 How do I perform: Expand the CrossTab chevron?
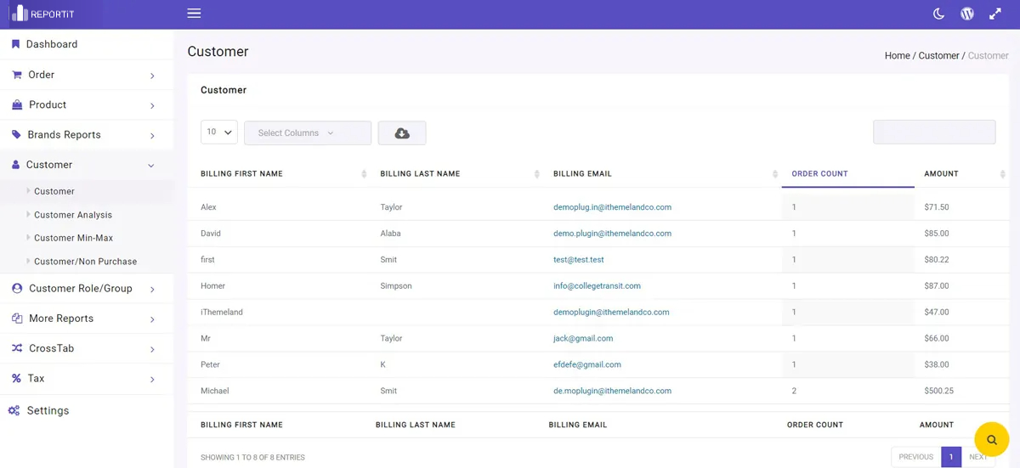click(x=152, y=349)
